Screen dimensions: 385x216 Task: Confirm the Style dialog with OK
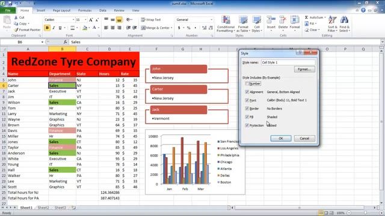click(281, 139)
